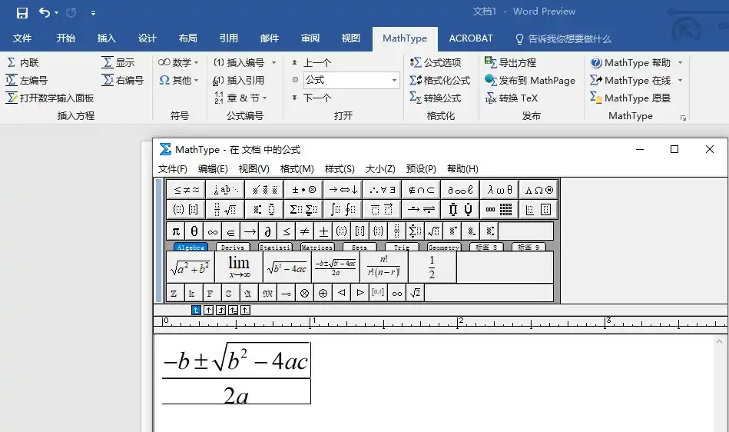The width and height of the screenshot is (729, 432).
Task: Expand the 插入编号 dropdown arrow
Action: (273, 62)
